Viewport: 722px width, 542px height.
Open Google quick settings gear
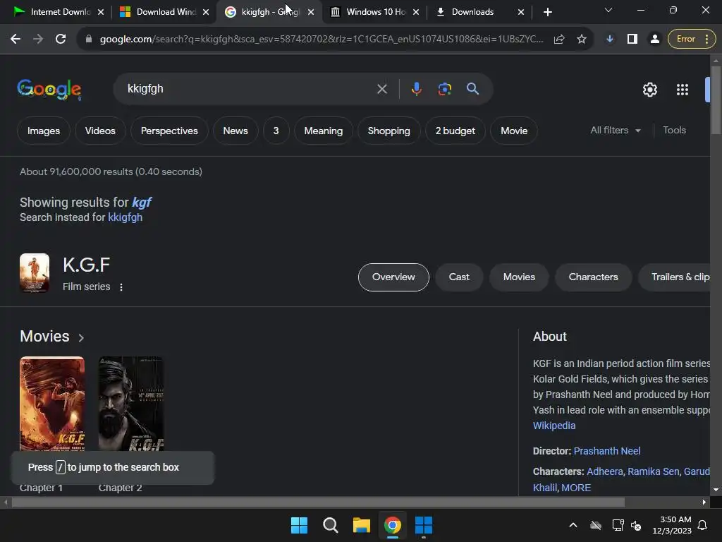pyautogui.click(x=649, y=90)
